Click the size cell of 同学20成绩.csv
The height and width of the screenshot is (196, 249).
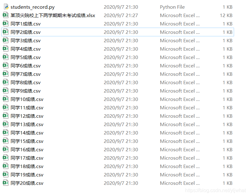(x=227, y=183)
